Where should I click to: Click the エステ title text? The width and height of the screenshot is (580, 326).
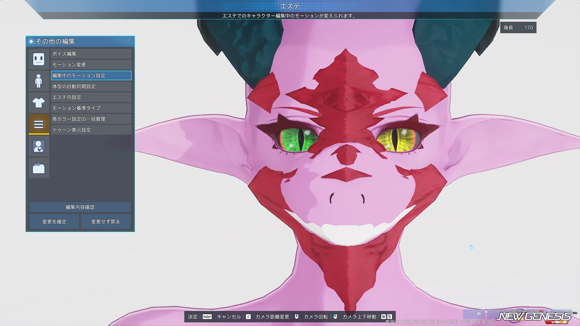(x=290, y=6)
